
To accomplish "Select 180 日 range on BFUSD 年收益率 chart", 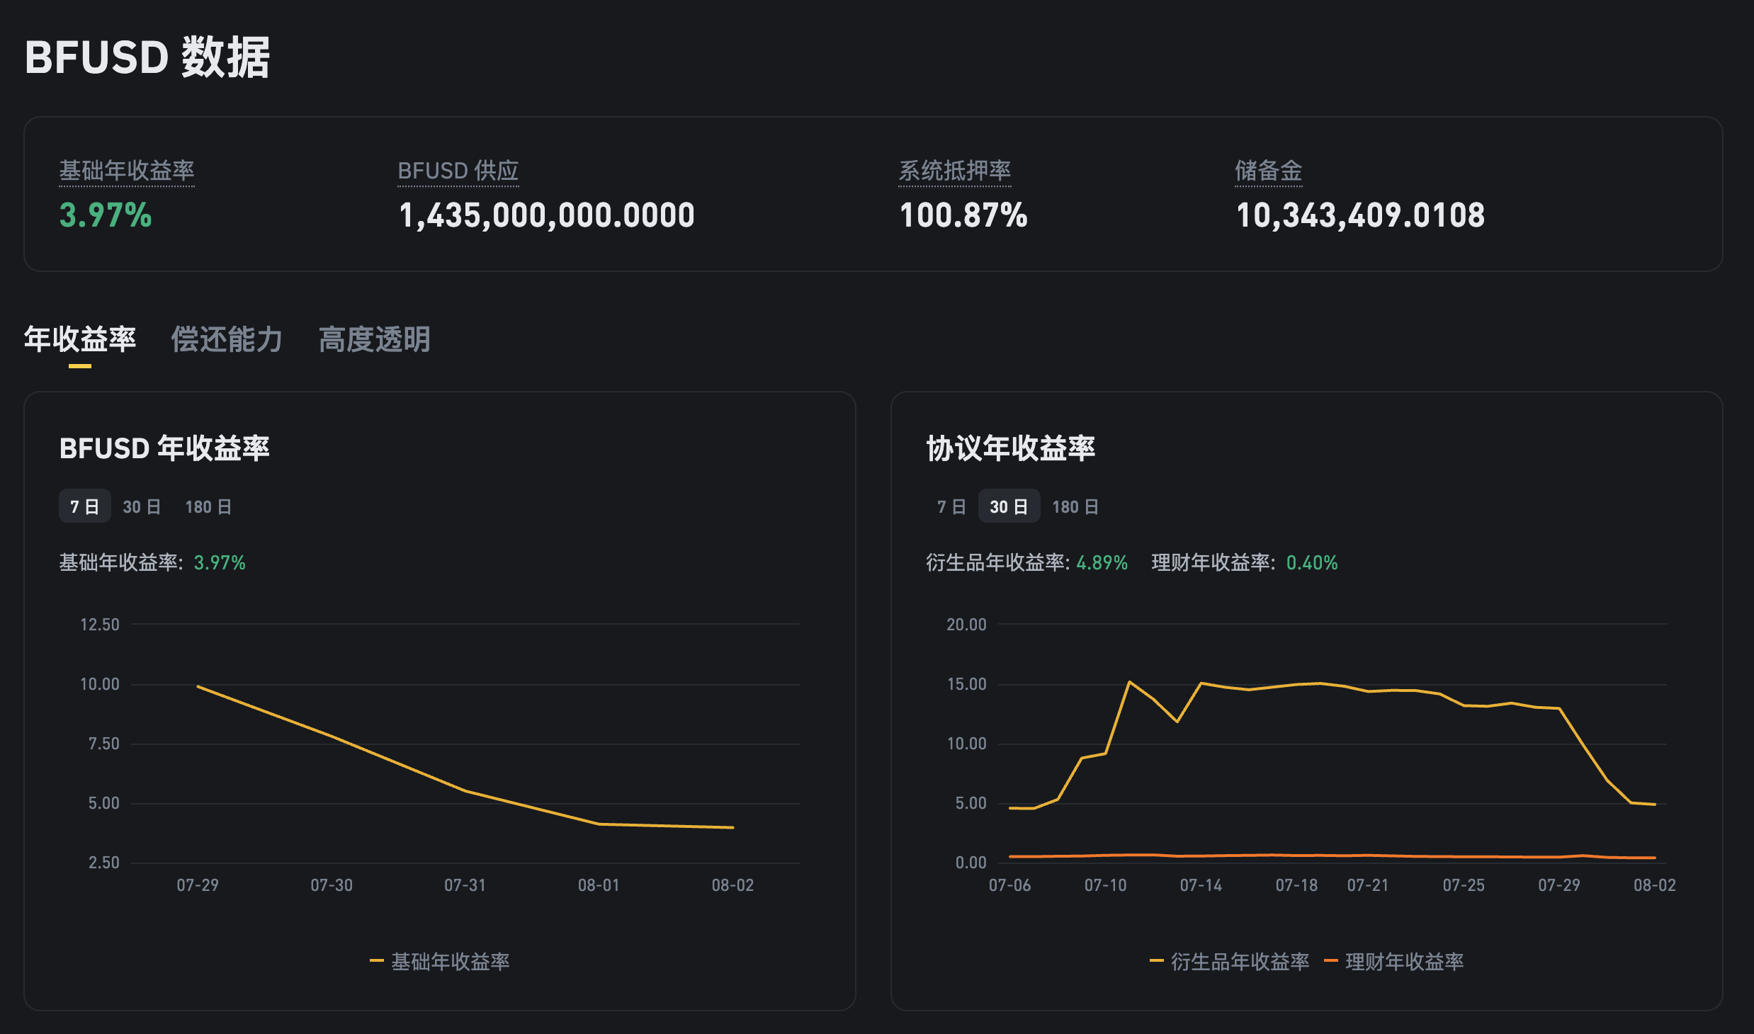I will point(208,506).
